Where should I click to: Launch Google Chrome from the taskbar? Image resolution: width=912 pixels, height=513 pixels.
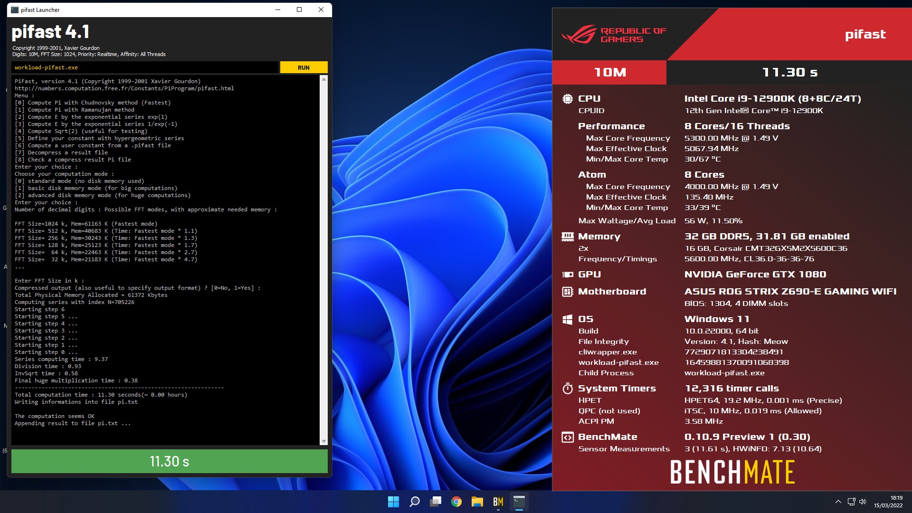click(x=456, y=502)
